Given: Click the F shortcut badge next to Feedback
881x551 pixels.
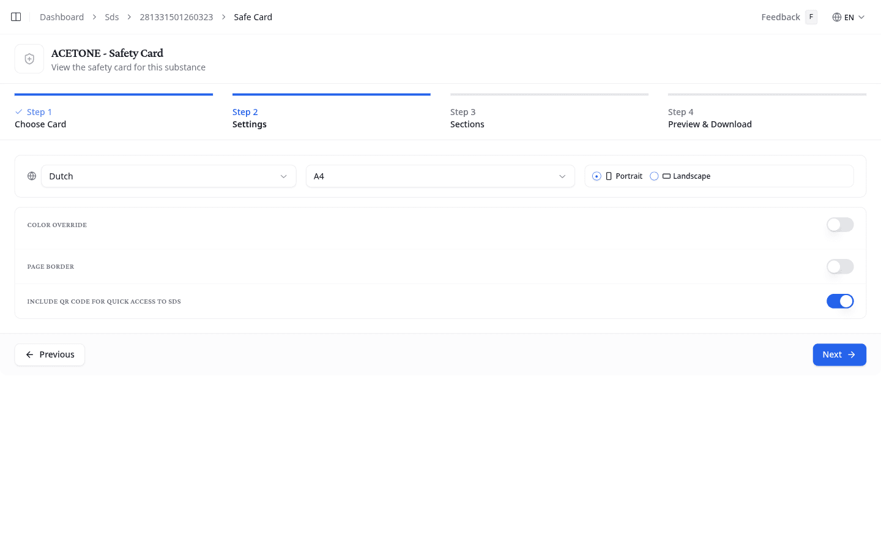Looking at the screenshot, I should (x=811, y=17).
